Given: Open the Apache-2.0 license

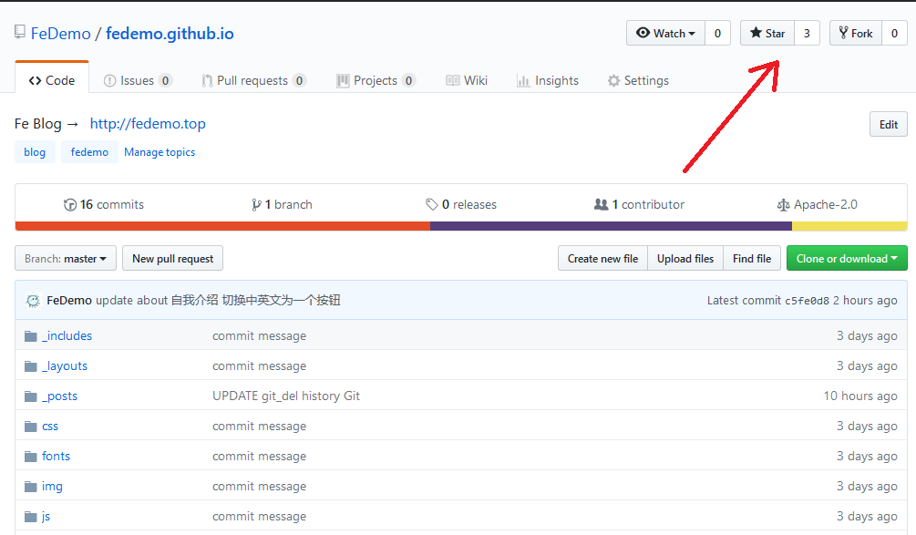Looking at the screenshot, I should [818, 204].
